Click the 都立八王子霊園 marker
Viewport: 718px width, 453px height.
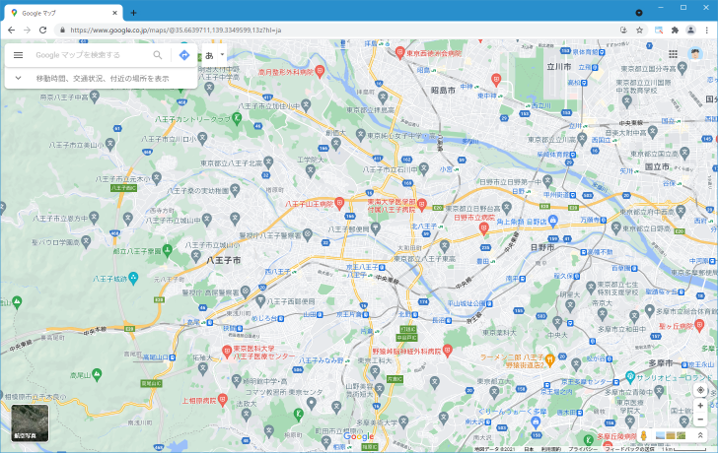167,249
